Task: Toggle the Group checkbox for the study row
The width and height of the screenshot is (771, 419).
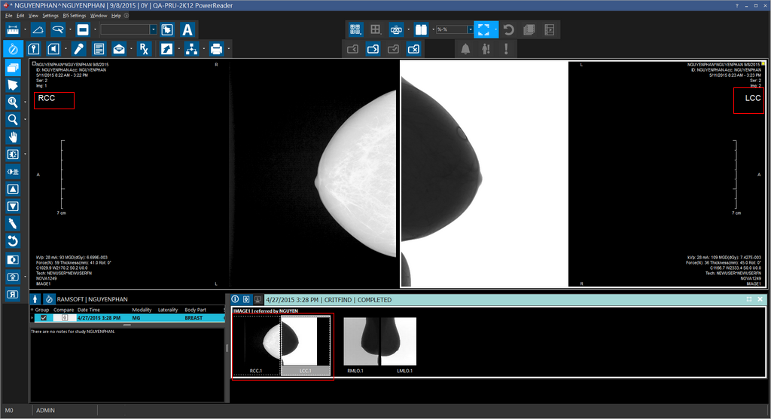Action: tap(43, 318)
